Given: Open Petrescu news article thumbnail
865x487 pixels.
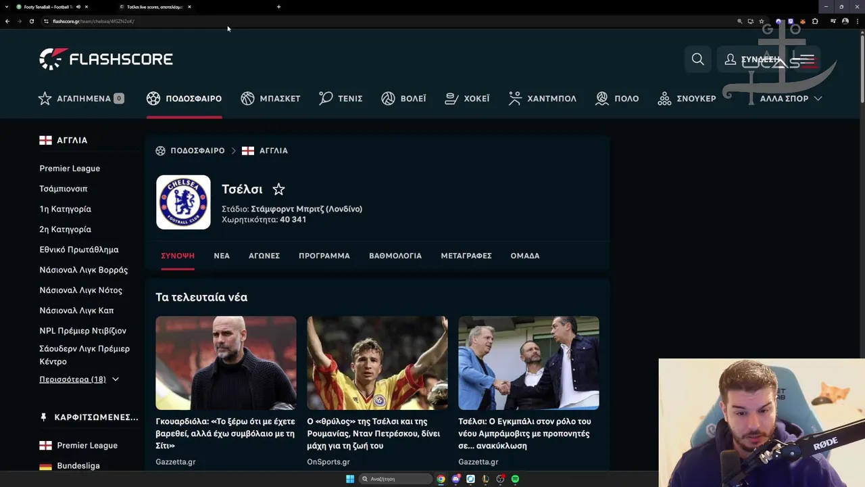Looking at the screenshot, I should (377, 363).
